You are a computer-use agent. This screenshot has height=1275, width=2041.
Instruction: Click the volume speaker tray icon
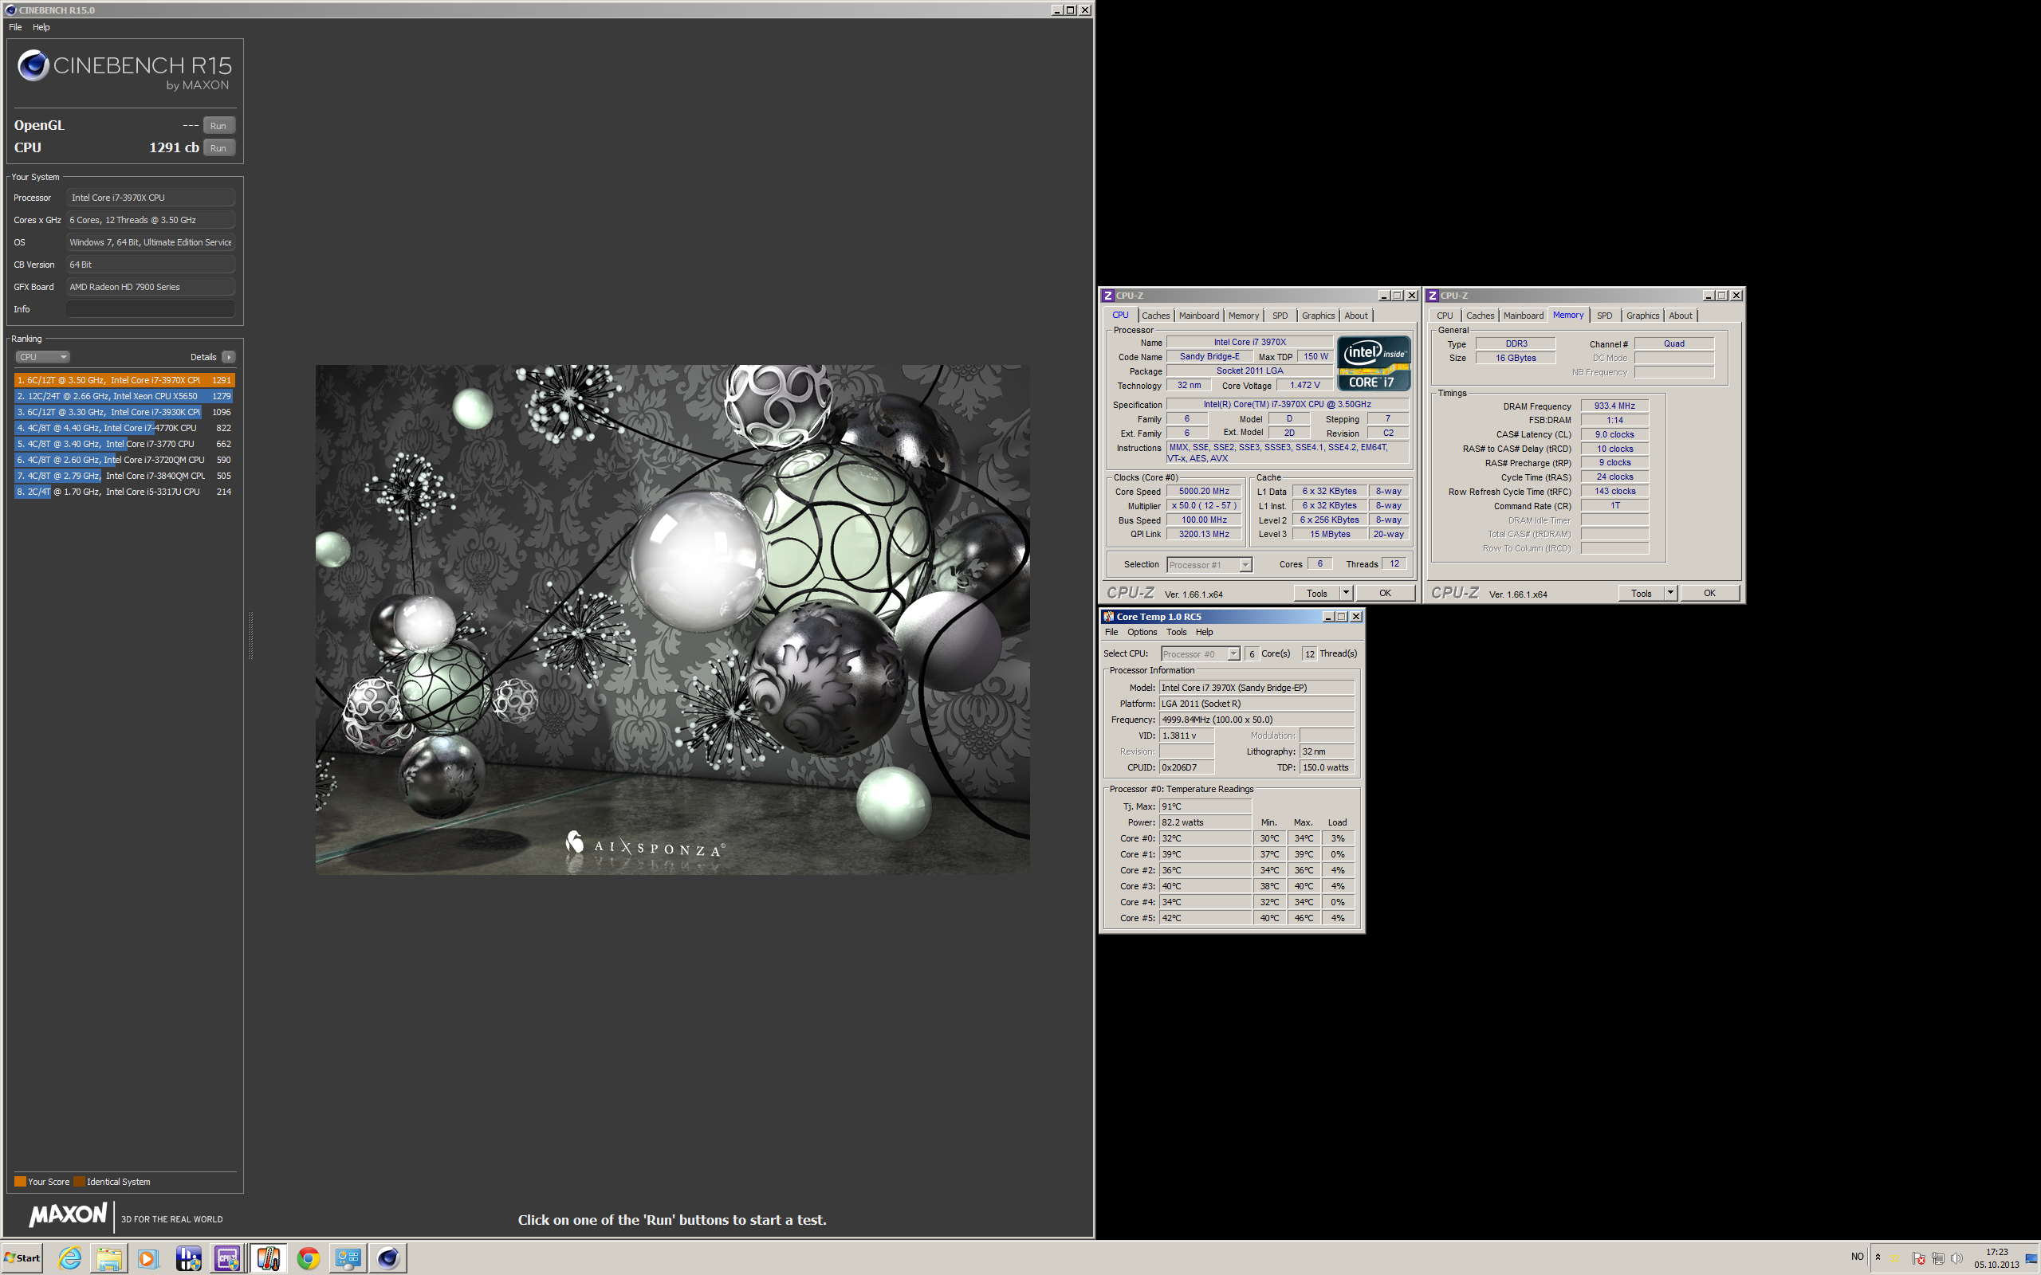coord(1956,1258)
